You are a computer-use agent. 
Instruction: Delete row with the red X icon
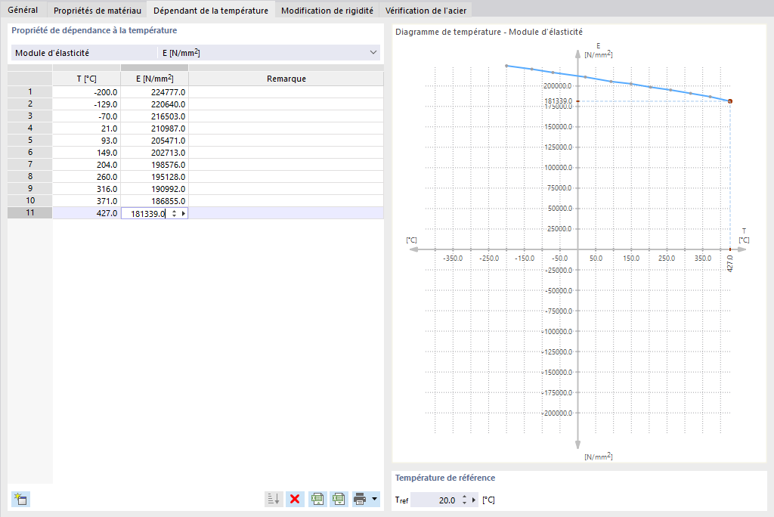coord(295,499)
